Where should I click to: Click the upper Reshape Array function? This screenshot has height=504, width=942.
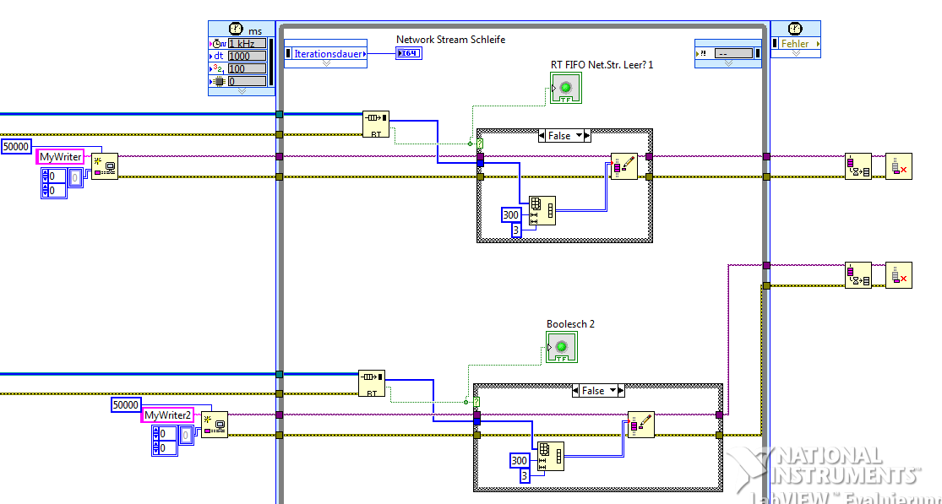click(542, 210)
